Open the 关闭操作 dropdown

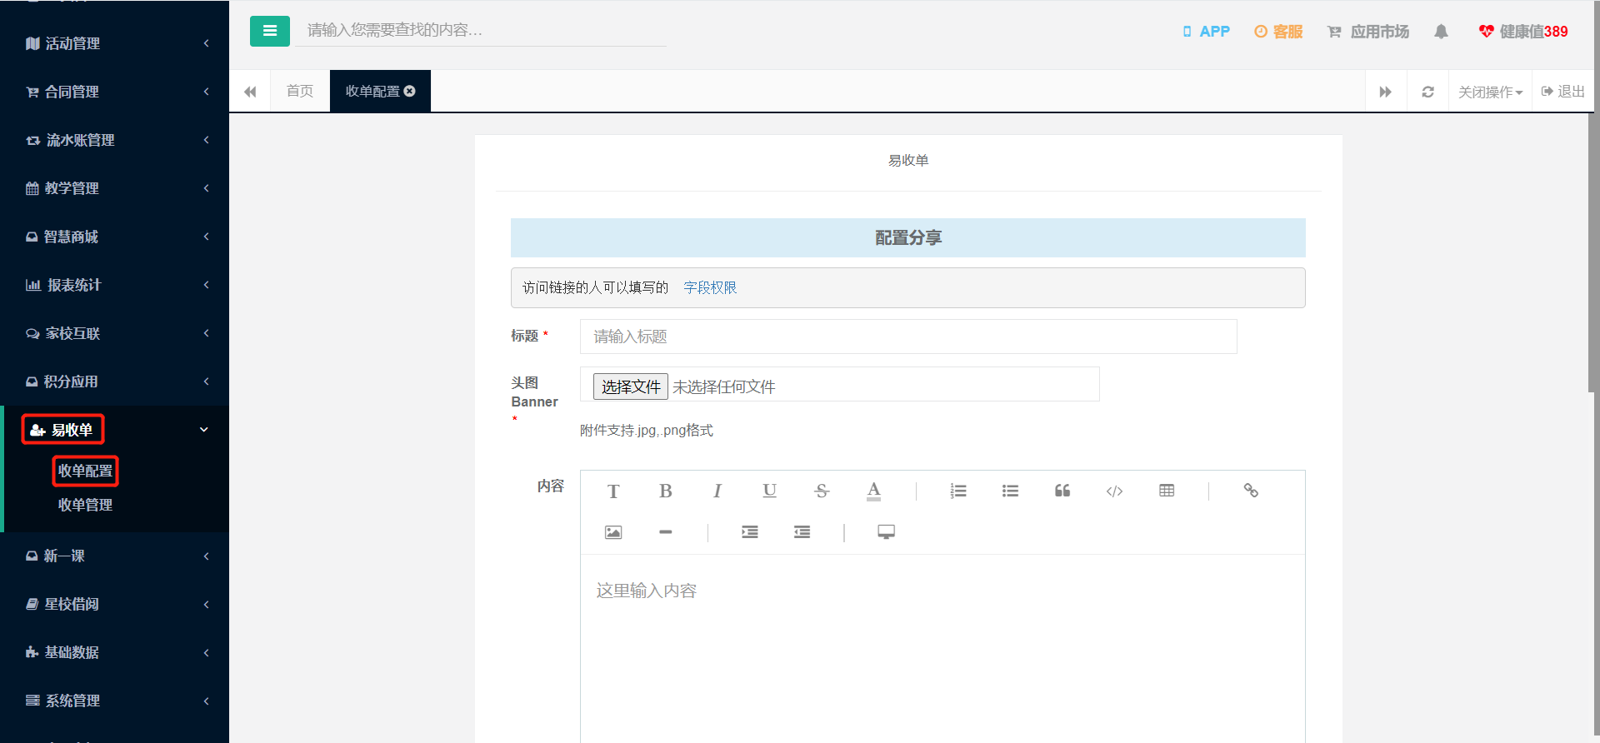(1490, 92)
